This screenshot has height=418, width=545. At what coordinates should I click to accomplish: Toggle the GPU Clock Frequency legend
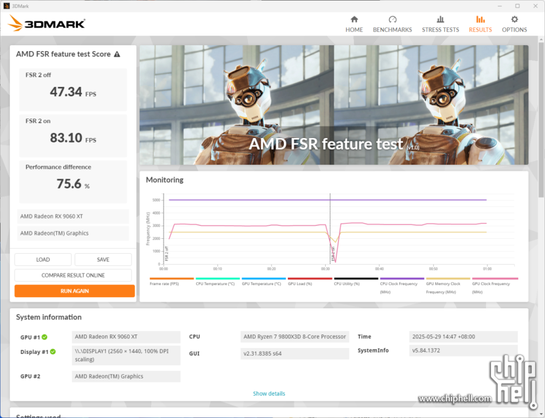coord(495,286)
